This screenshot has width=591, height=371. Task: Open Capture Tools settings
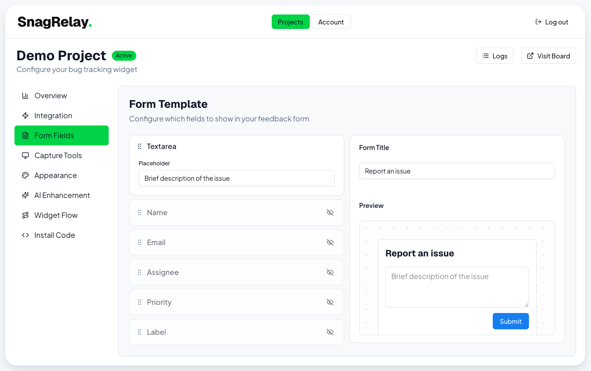tap(62, 155)
